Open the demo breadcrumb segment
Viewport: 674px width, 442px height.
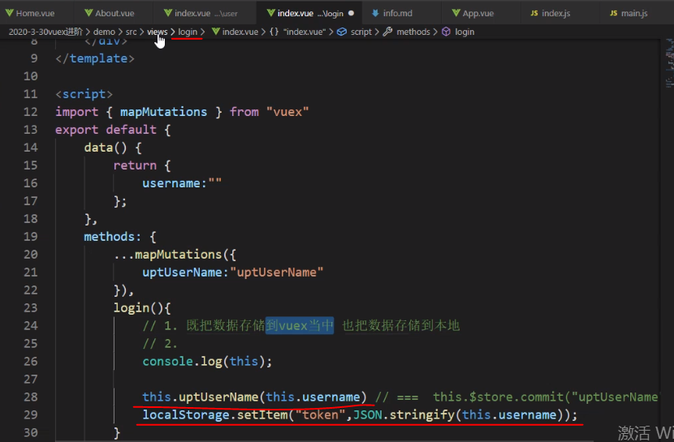[x=104, y=32]
